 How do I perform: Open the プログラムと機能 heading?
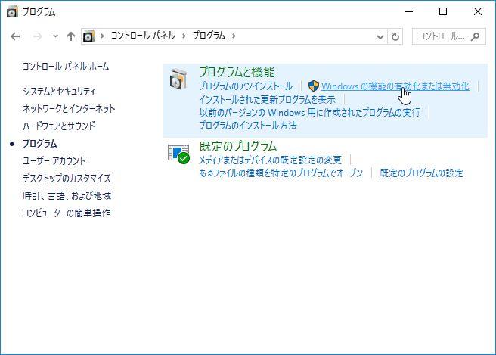pyautogui.click(x=237, y=72)
